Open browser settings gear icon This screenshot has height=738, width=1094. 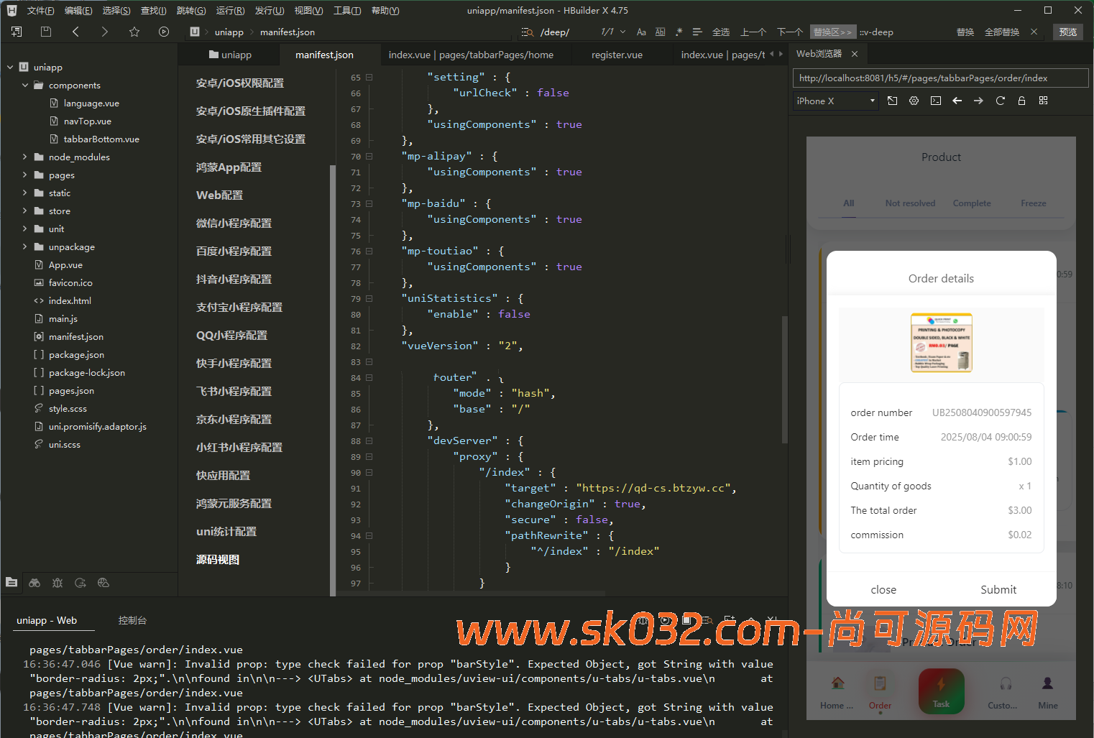click(914, 101)
